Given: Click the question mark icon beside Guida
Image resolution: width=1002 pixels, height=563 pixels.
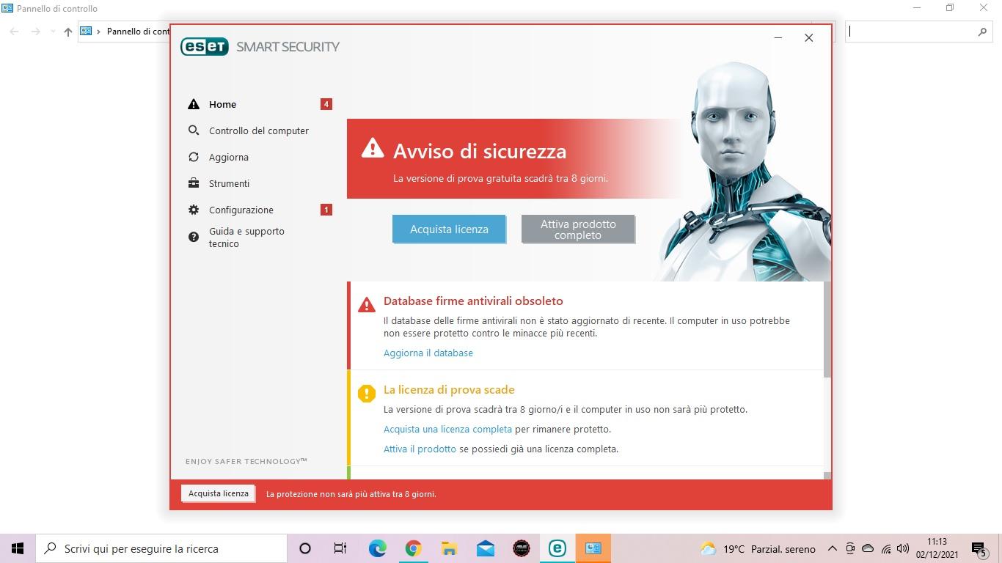Looking at the screenshot, I should click(x=194, y=237).
